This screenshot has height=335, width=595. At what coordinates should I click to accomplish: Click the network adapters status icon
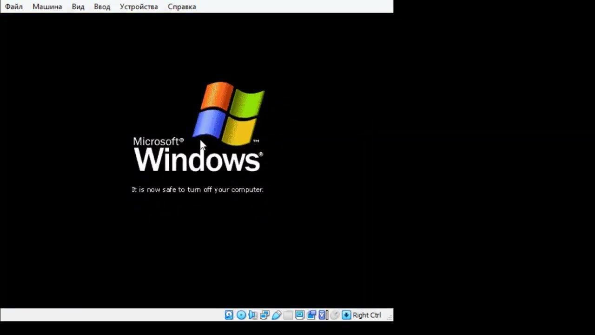coord(264,315)
